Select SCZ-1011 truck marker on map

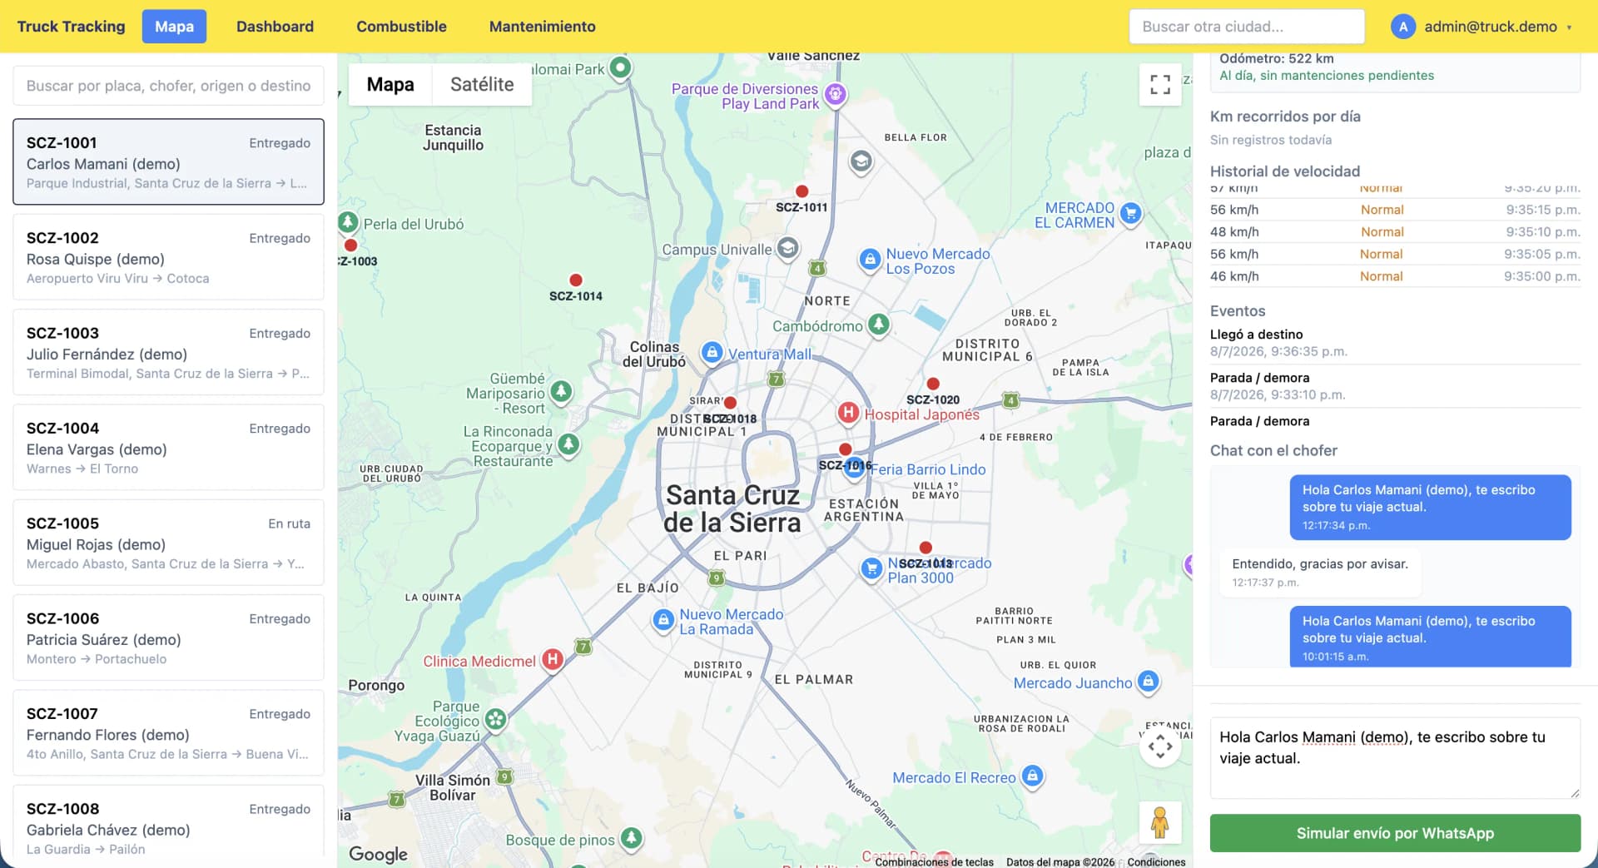coord(801,191)
